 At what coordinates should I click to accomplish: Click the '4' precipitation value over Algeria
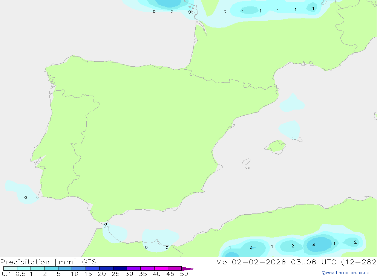(314, 245)
